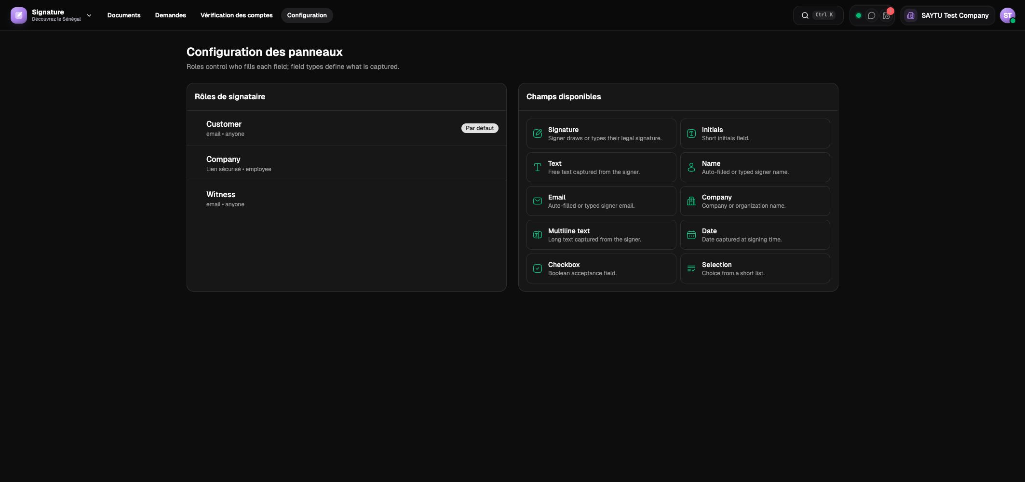Pick the Free text field card
This screenshot has width=1025, height=482.
[x=601, y=167]
